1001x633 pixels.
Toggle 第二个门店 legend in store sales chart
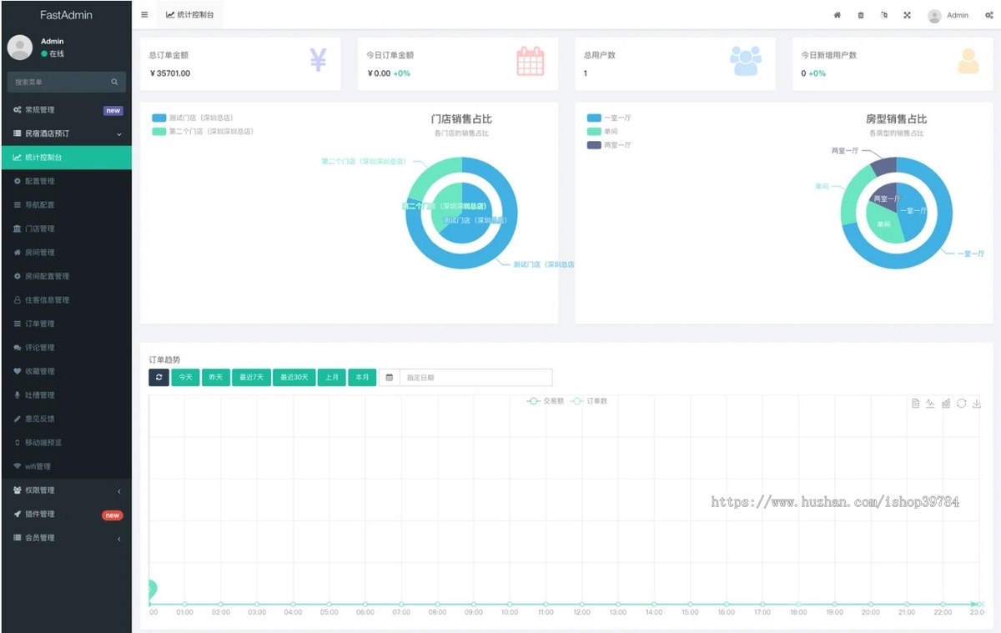pyautogui.click(x=203, y=132)
